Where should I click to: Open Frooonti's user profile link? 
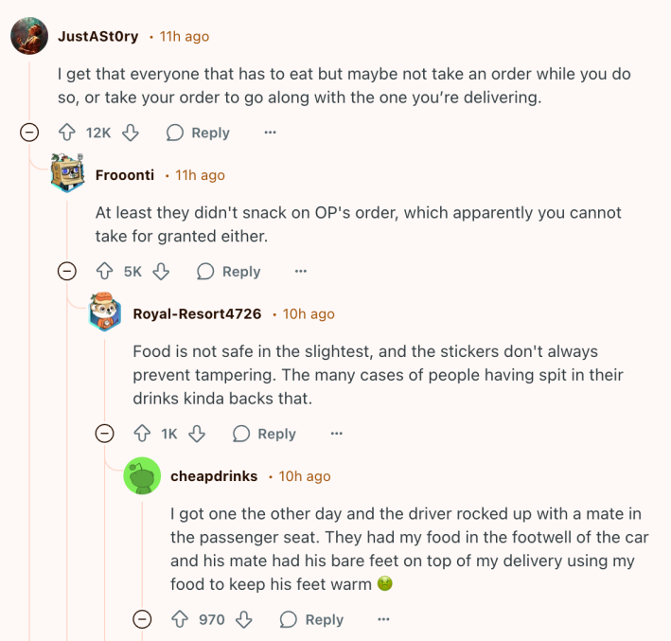(125, 175)
